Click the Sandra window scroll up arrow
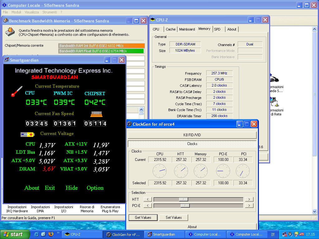This screenshot has width=319, height=239. 314,29
